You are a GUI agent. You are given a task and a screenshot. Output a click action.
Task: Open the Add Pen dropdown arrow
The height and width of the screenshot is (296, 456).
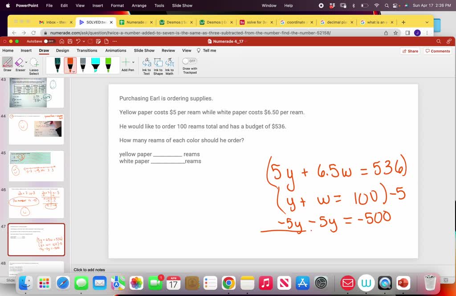[133, 62]
